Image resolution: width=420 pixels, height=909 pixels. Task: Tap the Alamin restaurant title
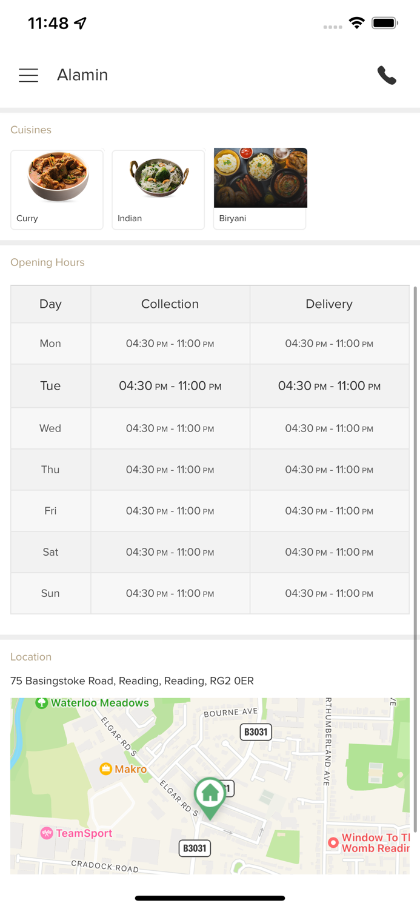point(82,75)
